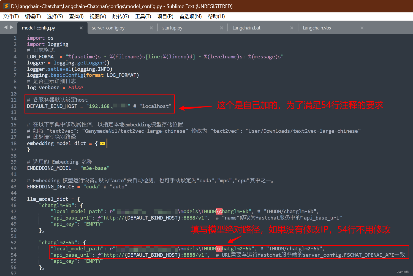Place cursor on LOG_FORMAT variable name
This screenshot has width=413, height=276.
[x=42, y=57]
